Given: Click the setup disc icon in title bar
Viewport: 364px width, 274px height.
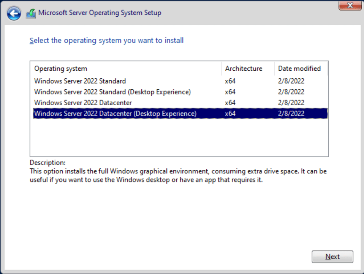Looking at the screenshot, I should [x=31, y=13].
